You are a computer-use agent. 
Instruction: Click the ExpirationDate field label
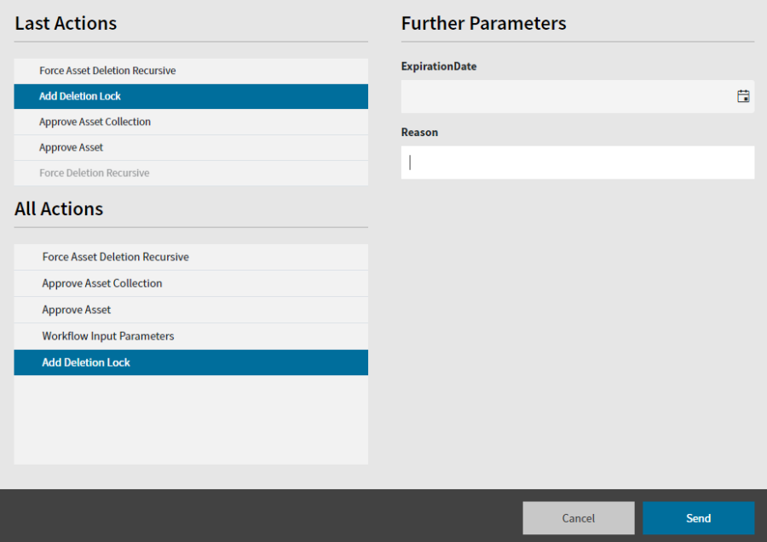click(x=439, y=66)
